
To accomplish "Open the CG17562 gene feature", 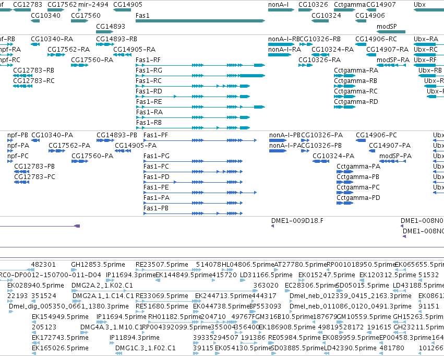I will pyautogui.click(x=56, y=10).
